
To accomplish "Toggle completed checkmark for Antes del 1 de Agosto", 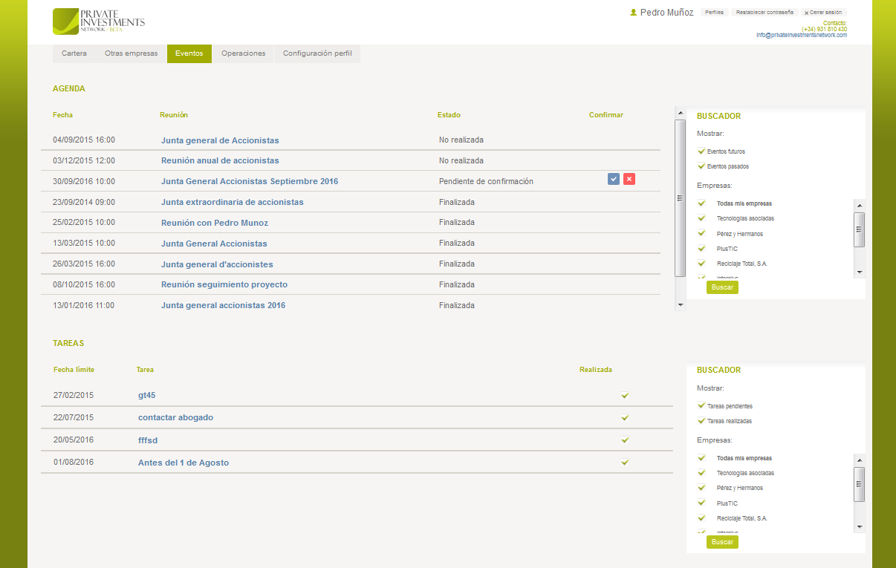I will pyautogui.click(x=625, y=463).
